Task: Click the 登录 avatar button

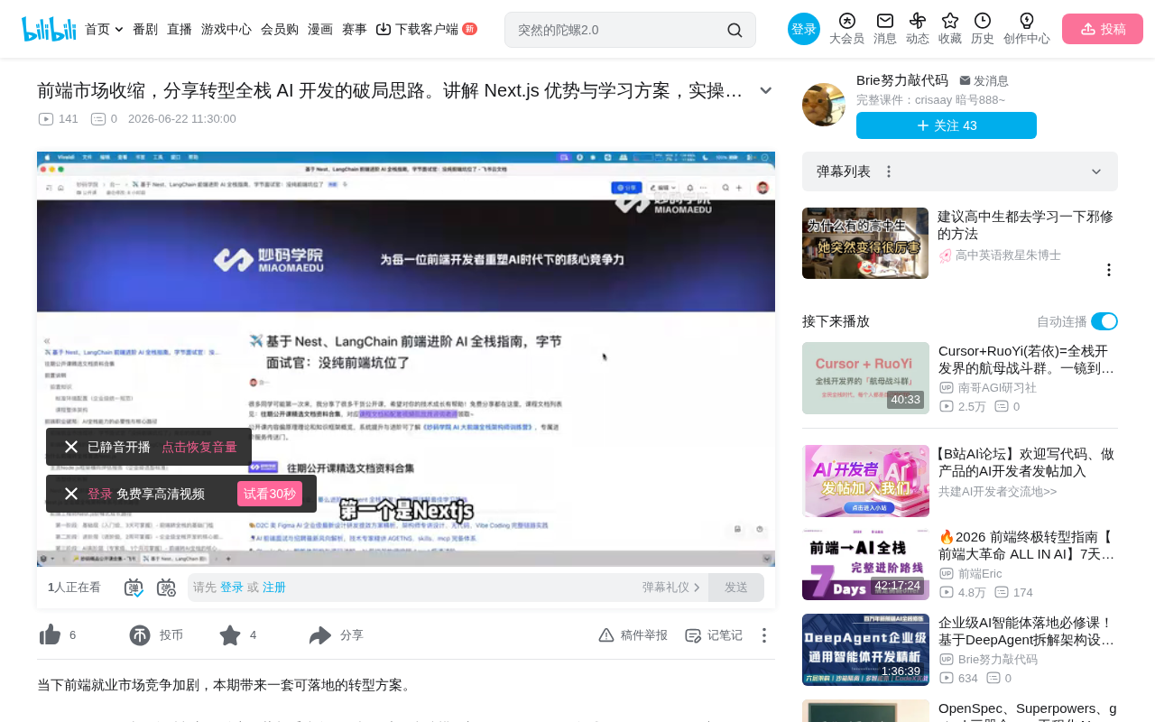Action: (804, 29)
